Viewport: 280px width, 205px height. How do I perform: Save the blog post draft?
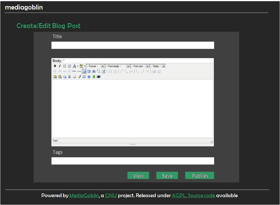pyautogui.click(x=167, y=176)
